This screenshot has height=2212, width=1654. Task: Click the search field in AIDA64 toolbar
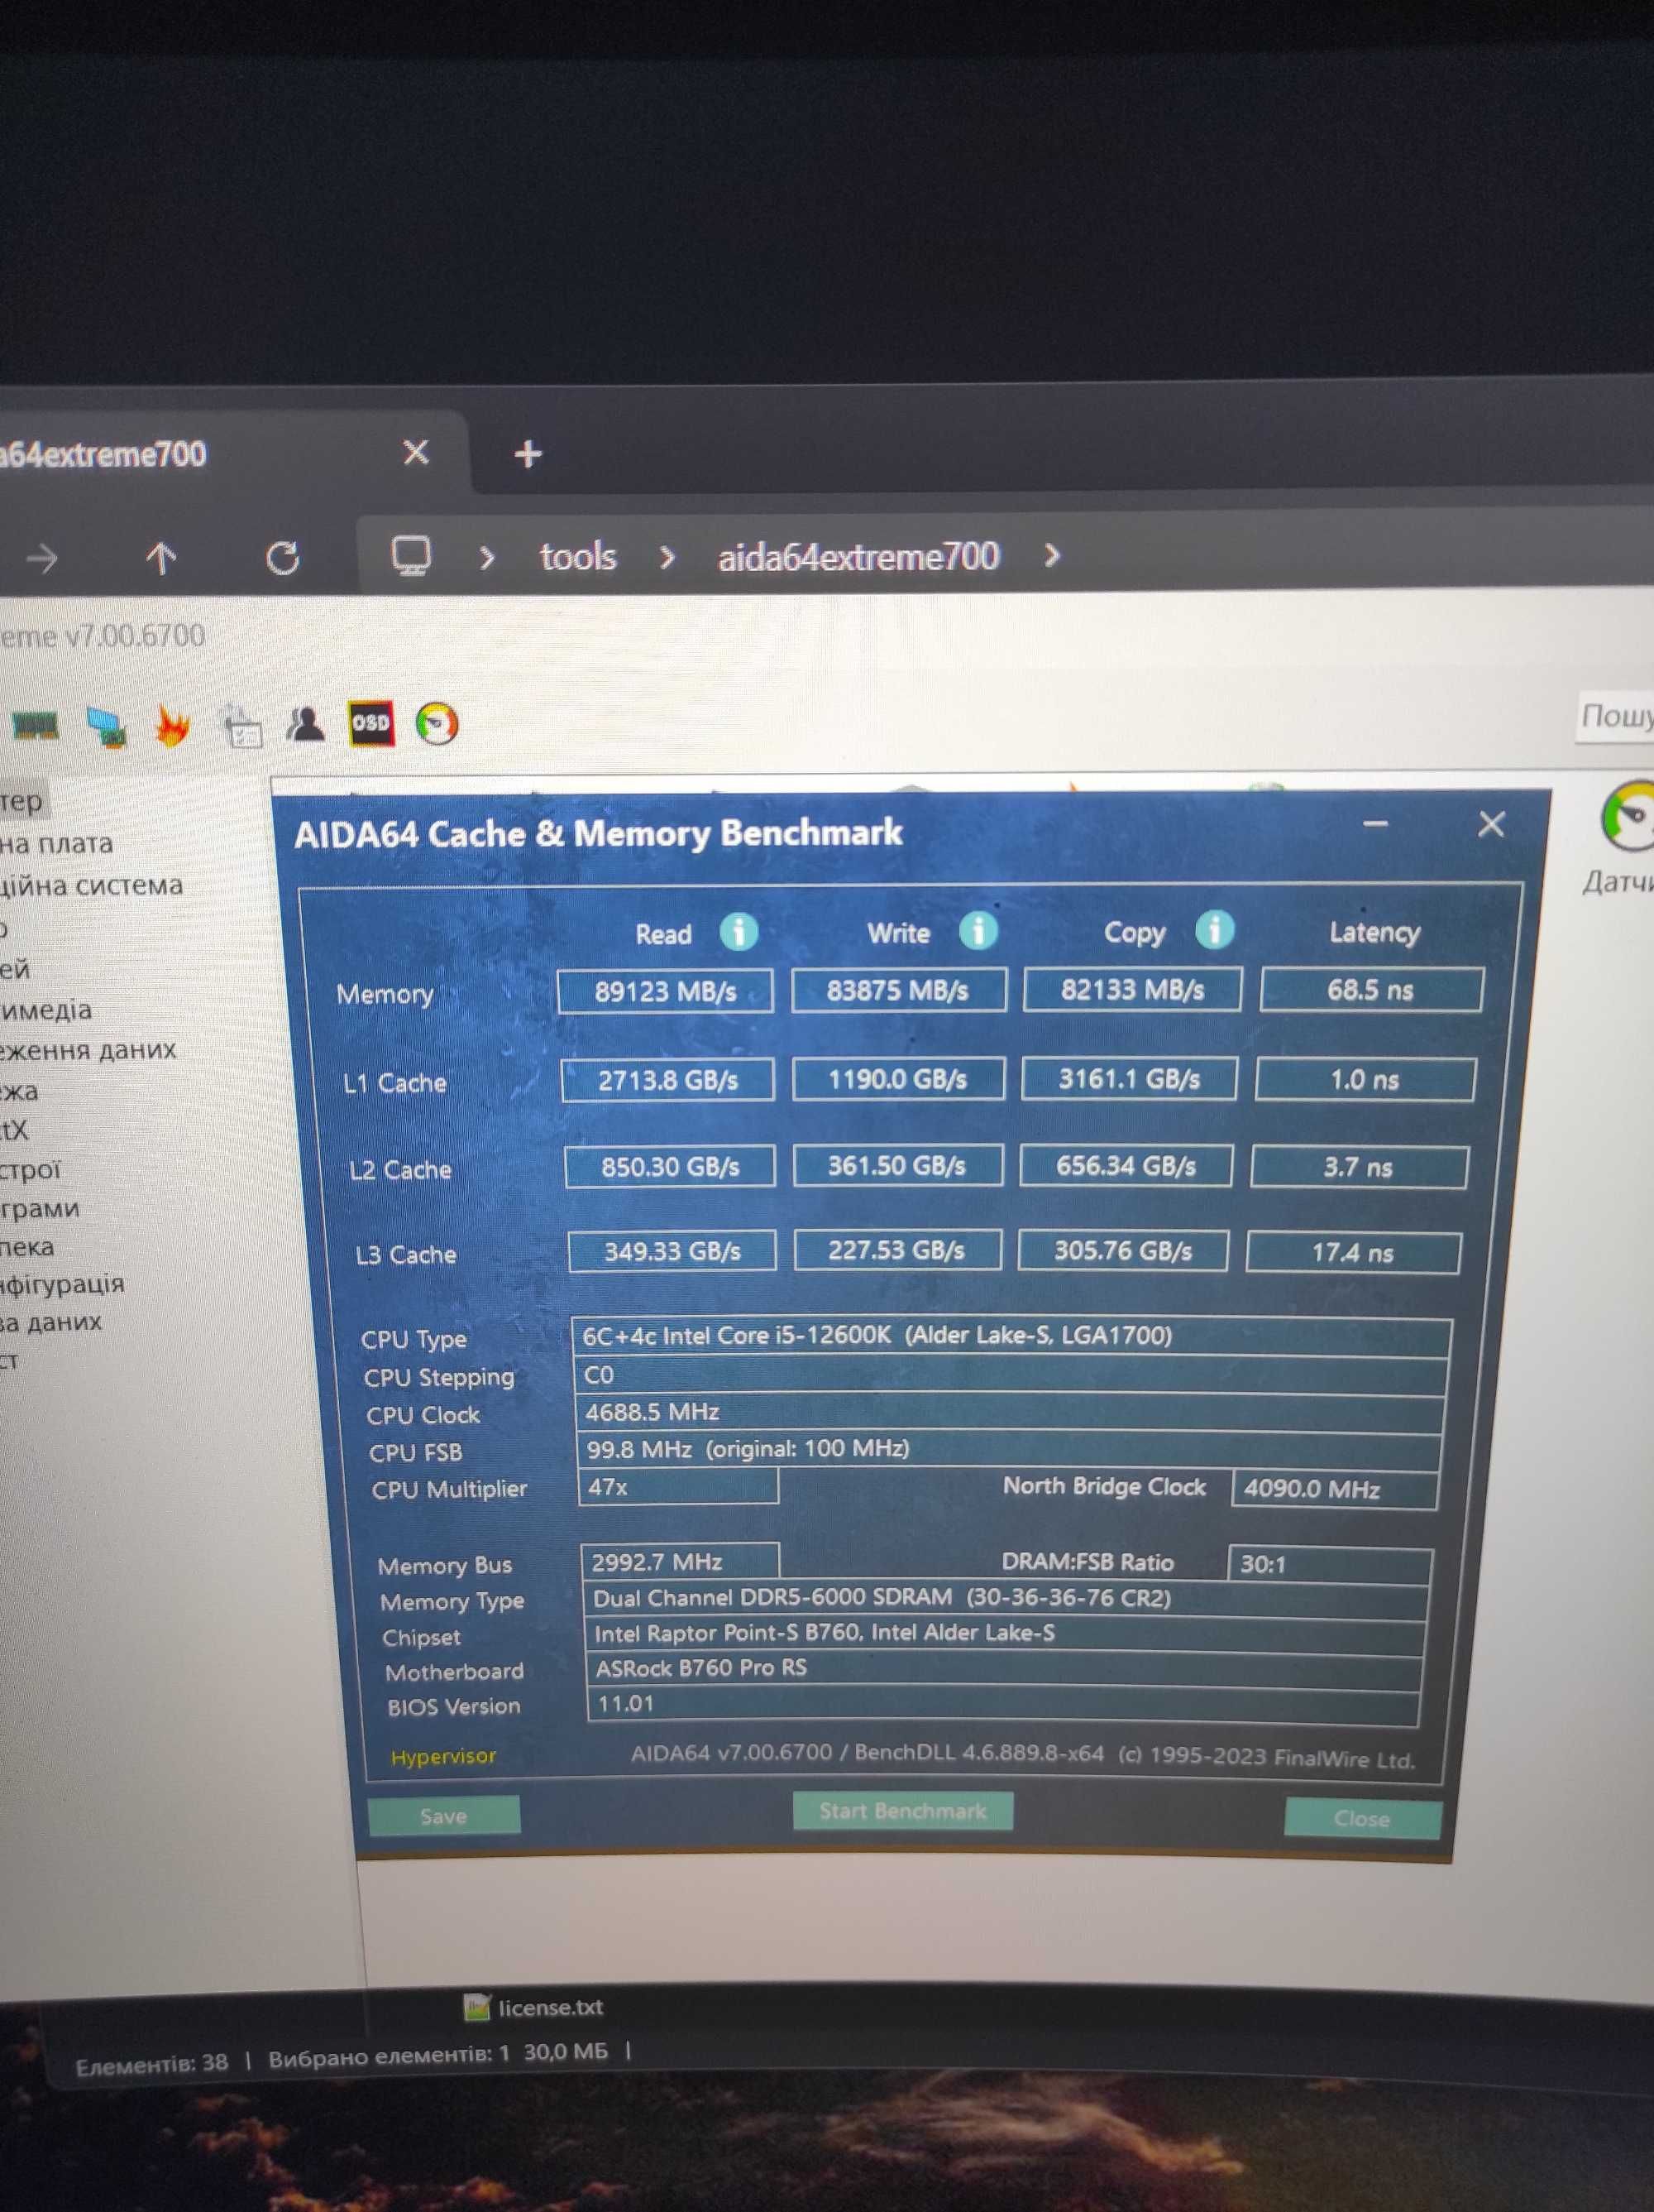(1615, 717)
